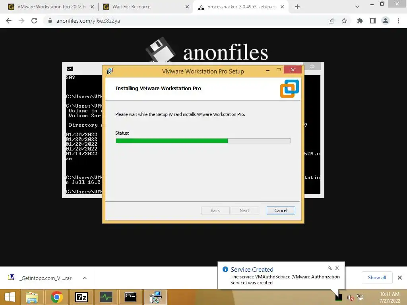The height and width of the screenshot is (305, 407).
Task: Bookmark this page with the star icon
Action: (344, 21)
